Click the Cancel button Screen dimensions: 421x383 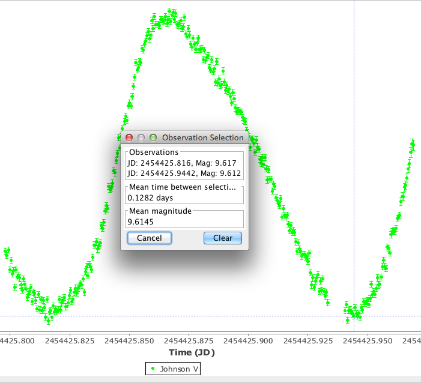(x=150, y=238)
